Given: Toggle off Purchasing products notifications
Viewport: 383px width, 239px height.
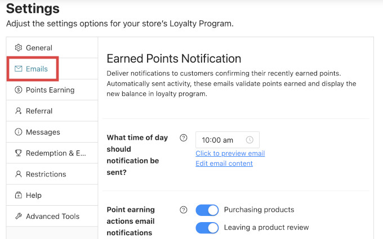Looking at the screenshot, I should (207, 210).
